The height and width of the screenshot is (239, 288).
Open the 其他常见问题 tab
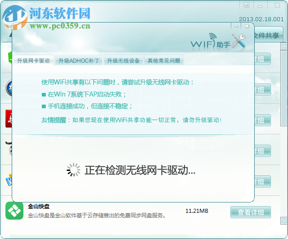(164, 60)
